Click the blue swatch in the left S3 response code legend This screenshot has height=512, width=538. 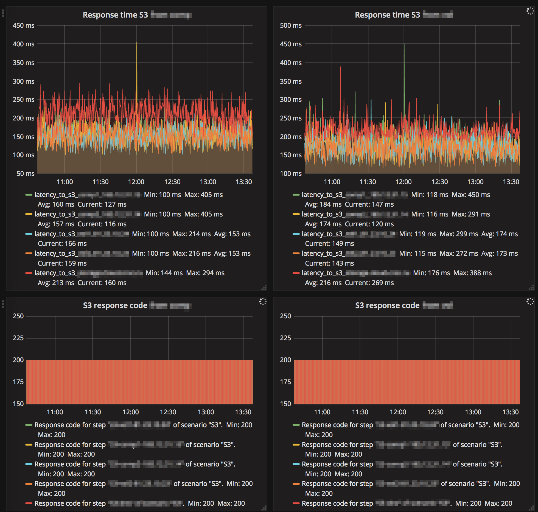pos(29,464)
